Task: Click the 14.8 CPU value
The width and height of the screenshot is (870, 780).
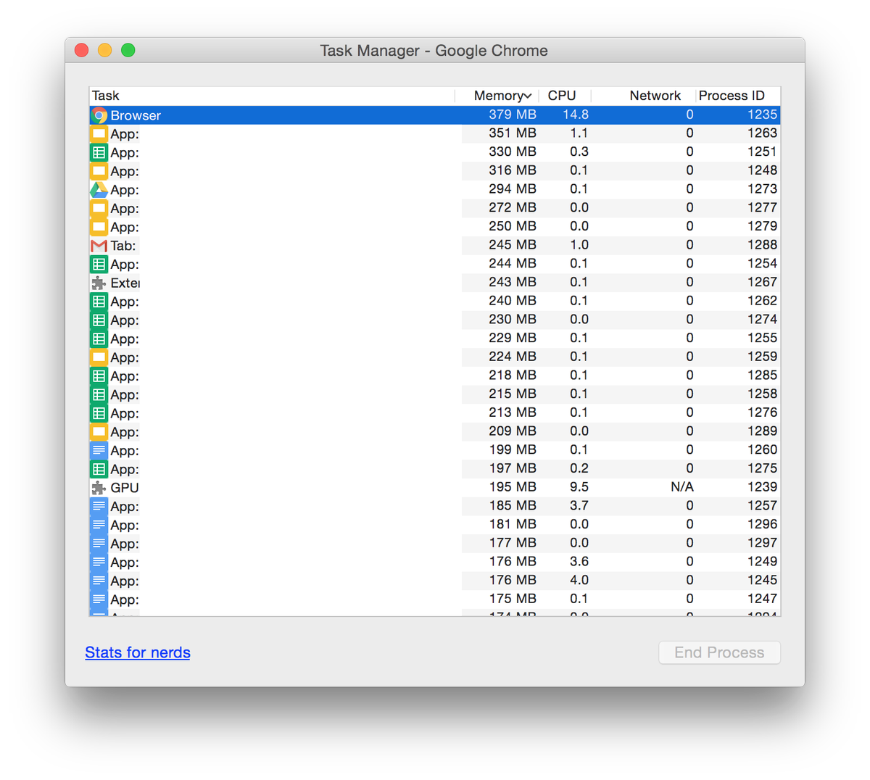Action: pyautogui.click(x=576, y=115)
